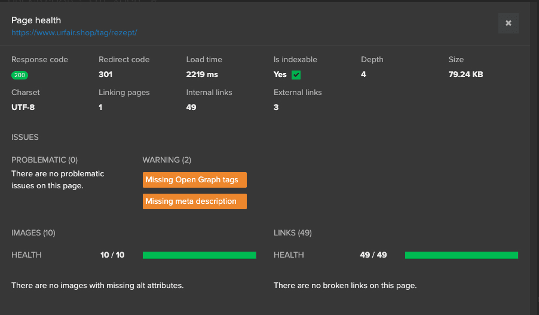Viewport: 539px width, 315px height.
Task: Click the Linking pages count 1
Action: click(x=100, y=108)
